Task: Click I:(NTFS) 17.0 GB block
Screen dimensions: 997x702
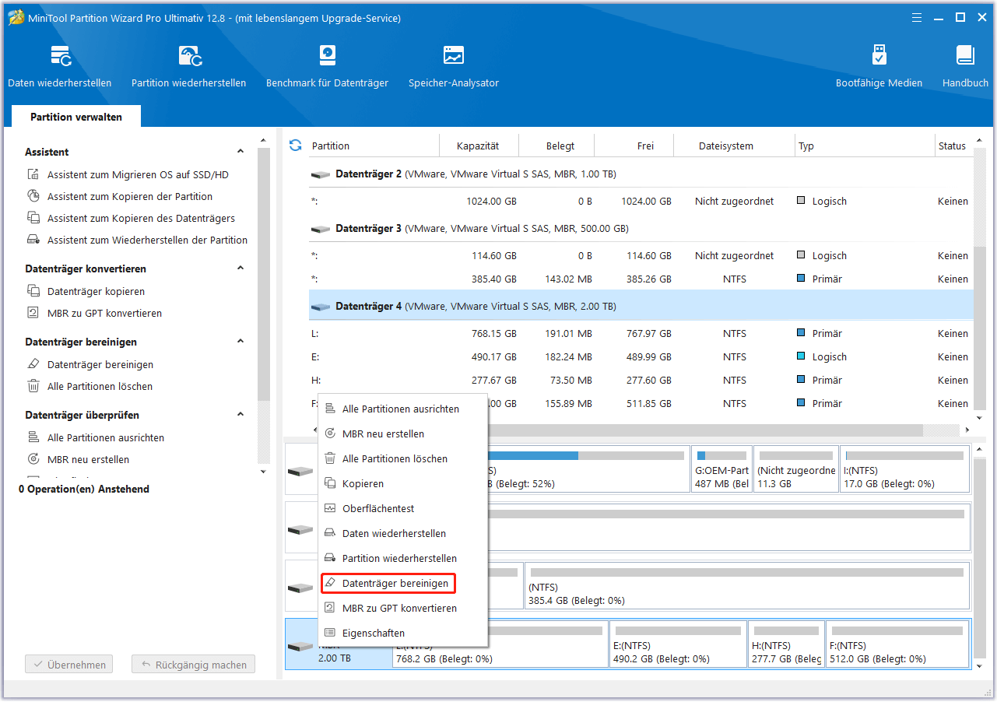Action: 904,469
